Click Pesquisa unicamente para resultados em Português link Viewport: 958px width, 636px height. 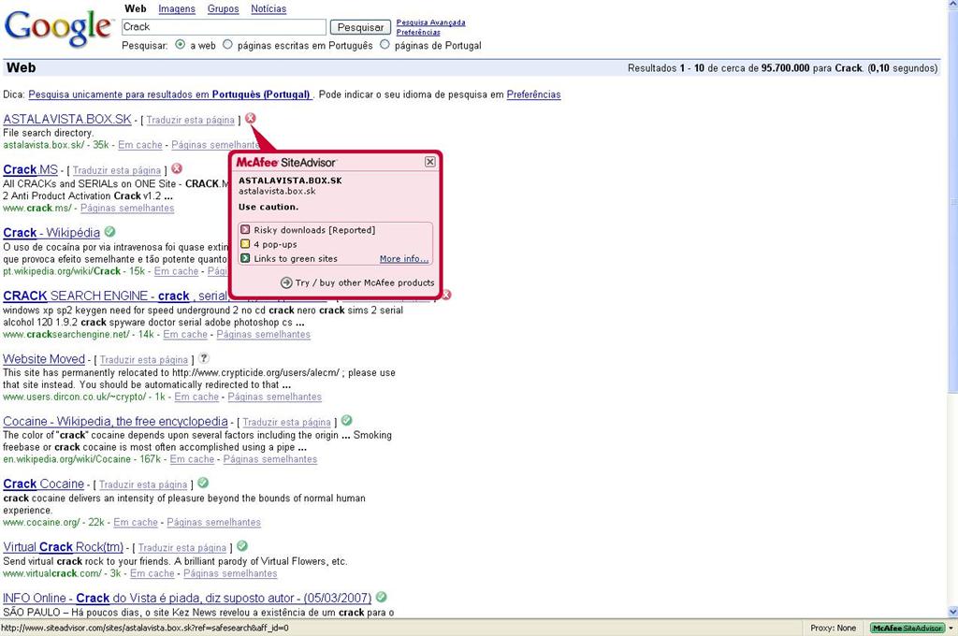point(169,94)
